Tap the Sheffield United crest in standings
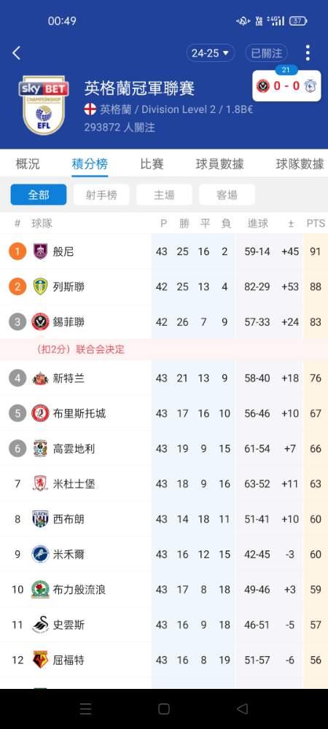This screenshot has width=328, height=729. click(x=40, y=321)
